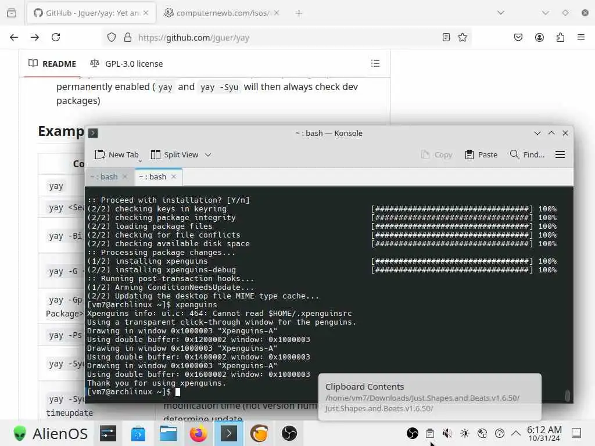Image resolution: width=595 pixels, height=446 pixels.
Task: Click the site lock padlock icon
Action: click(x=128, y=37)
